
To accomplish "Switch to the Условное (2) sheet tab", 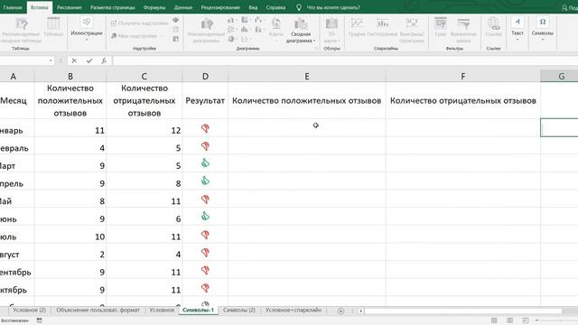I will (x=30, y=311).
